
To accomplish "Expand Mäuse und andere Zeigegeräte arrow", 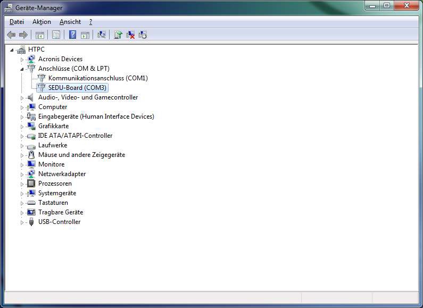I will (x=22, y=155).
